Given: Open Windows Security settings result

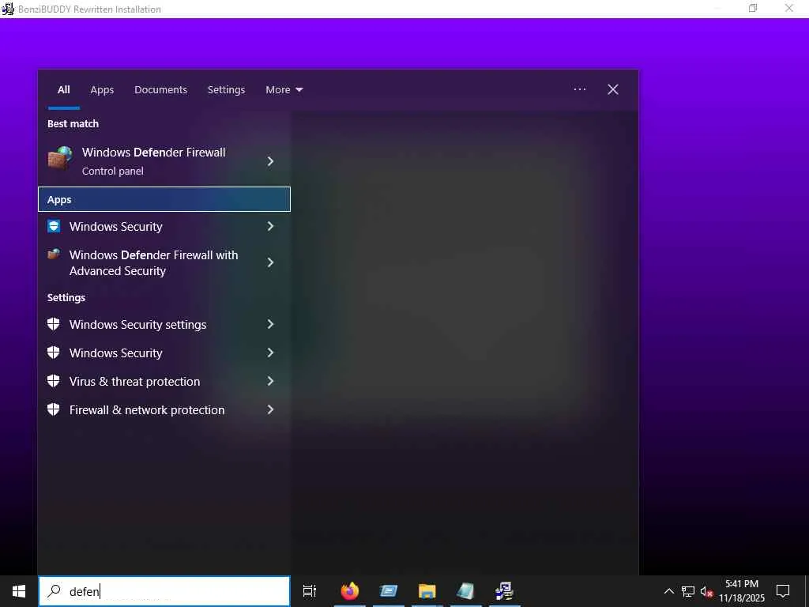Looking at the screenshot, I should pos(164,324).
